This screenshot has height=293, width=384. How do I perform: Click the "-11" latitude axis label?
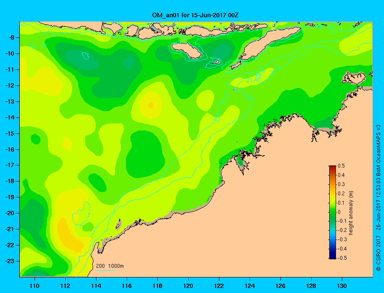click(x=10, y=69)
